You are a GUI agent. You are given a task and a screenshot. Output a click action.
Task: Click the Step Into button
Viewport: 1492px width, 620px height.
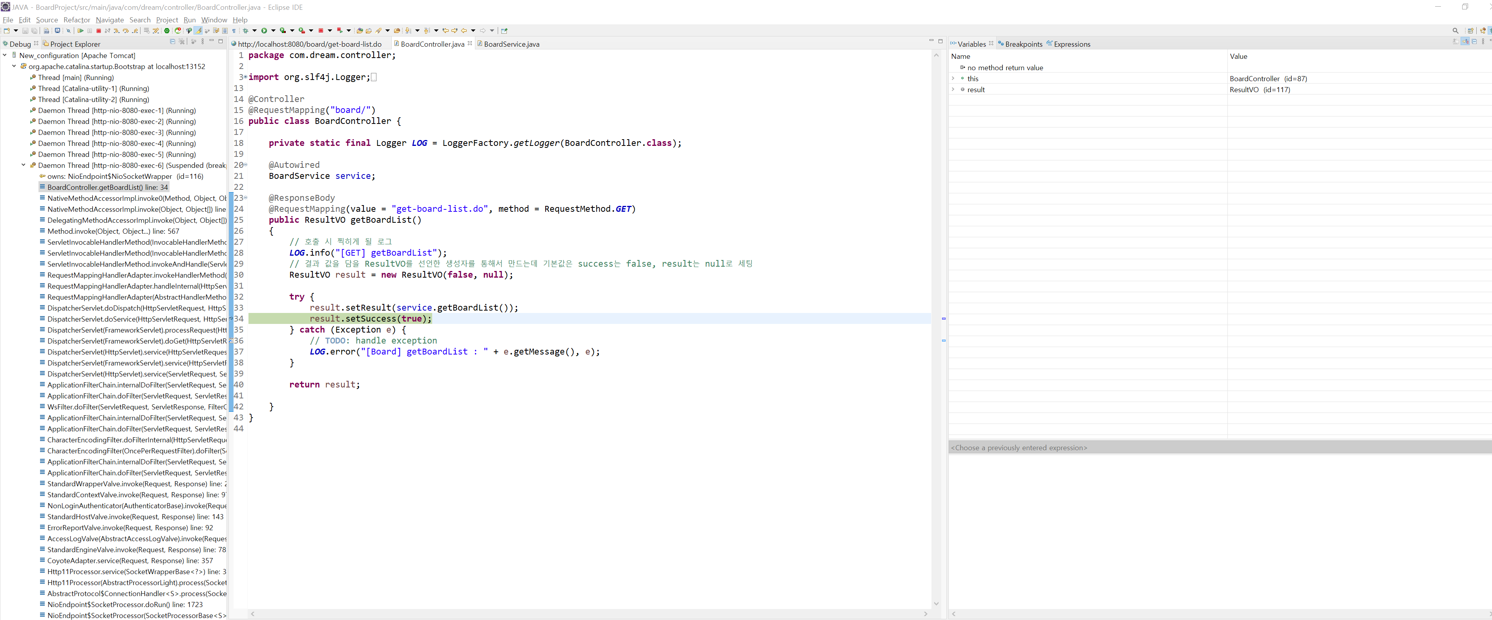[x=117, y=31]
